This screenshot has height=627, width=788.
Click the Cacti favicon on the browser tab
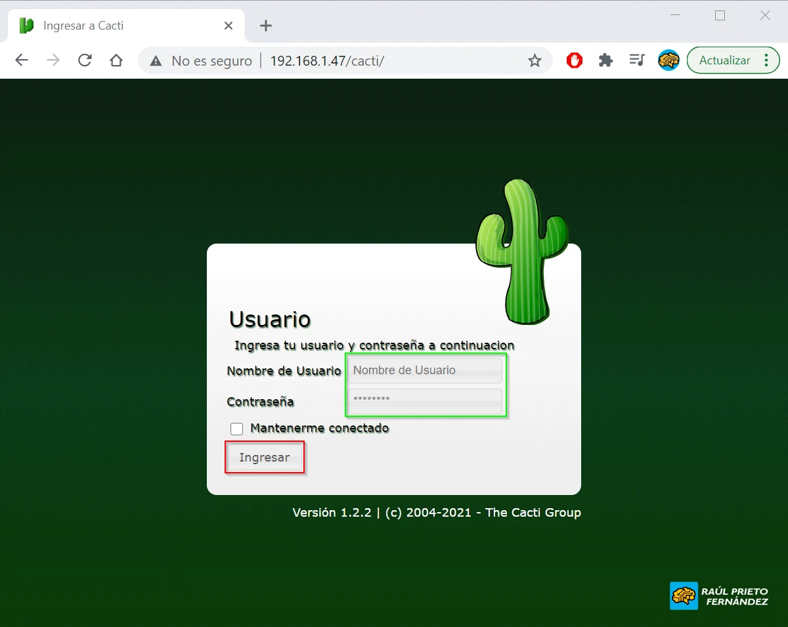26,26
